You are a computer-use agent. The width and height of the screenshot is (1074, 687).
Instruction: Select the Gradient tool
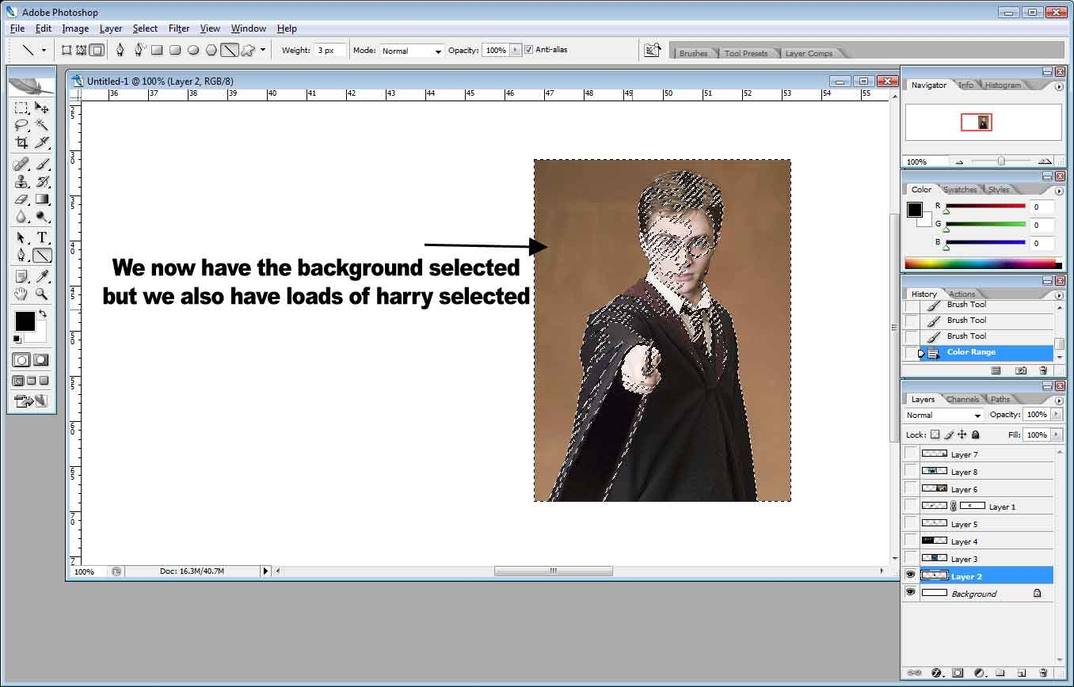pos(42,199)
